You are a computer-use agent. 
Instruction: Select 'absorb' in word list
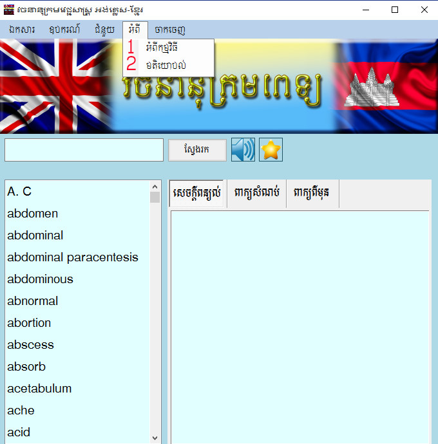(77, 366)
